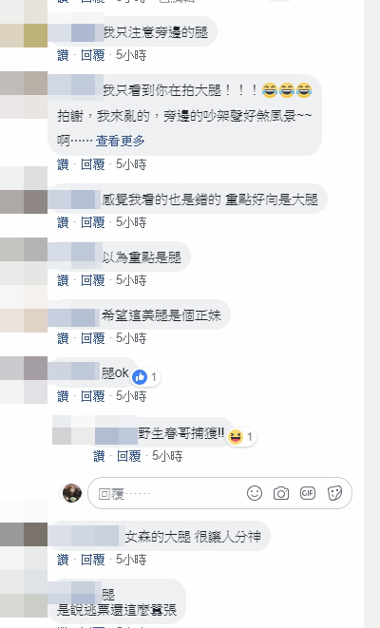The width and height of the screenshot is (380, 628).
Task: Attach photo using camera icon
Action: [x=281, y=493]
